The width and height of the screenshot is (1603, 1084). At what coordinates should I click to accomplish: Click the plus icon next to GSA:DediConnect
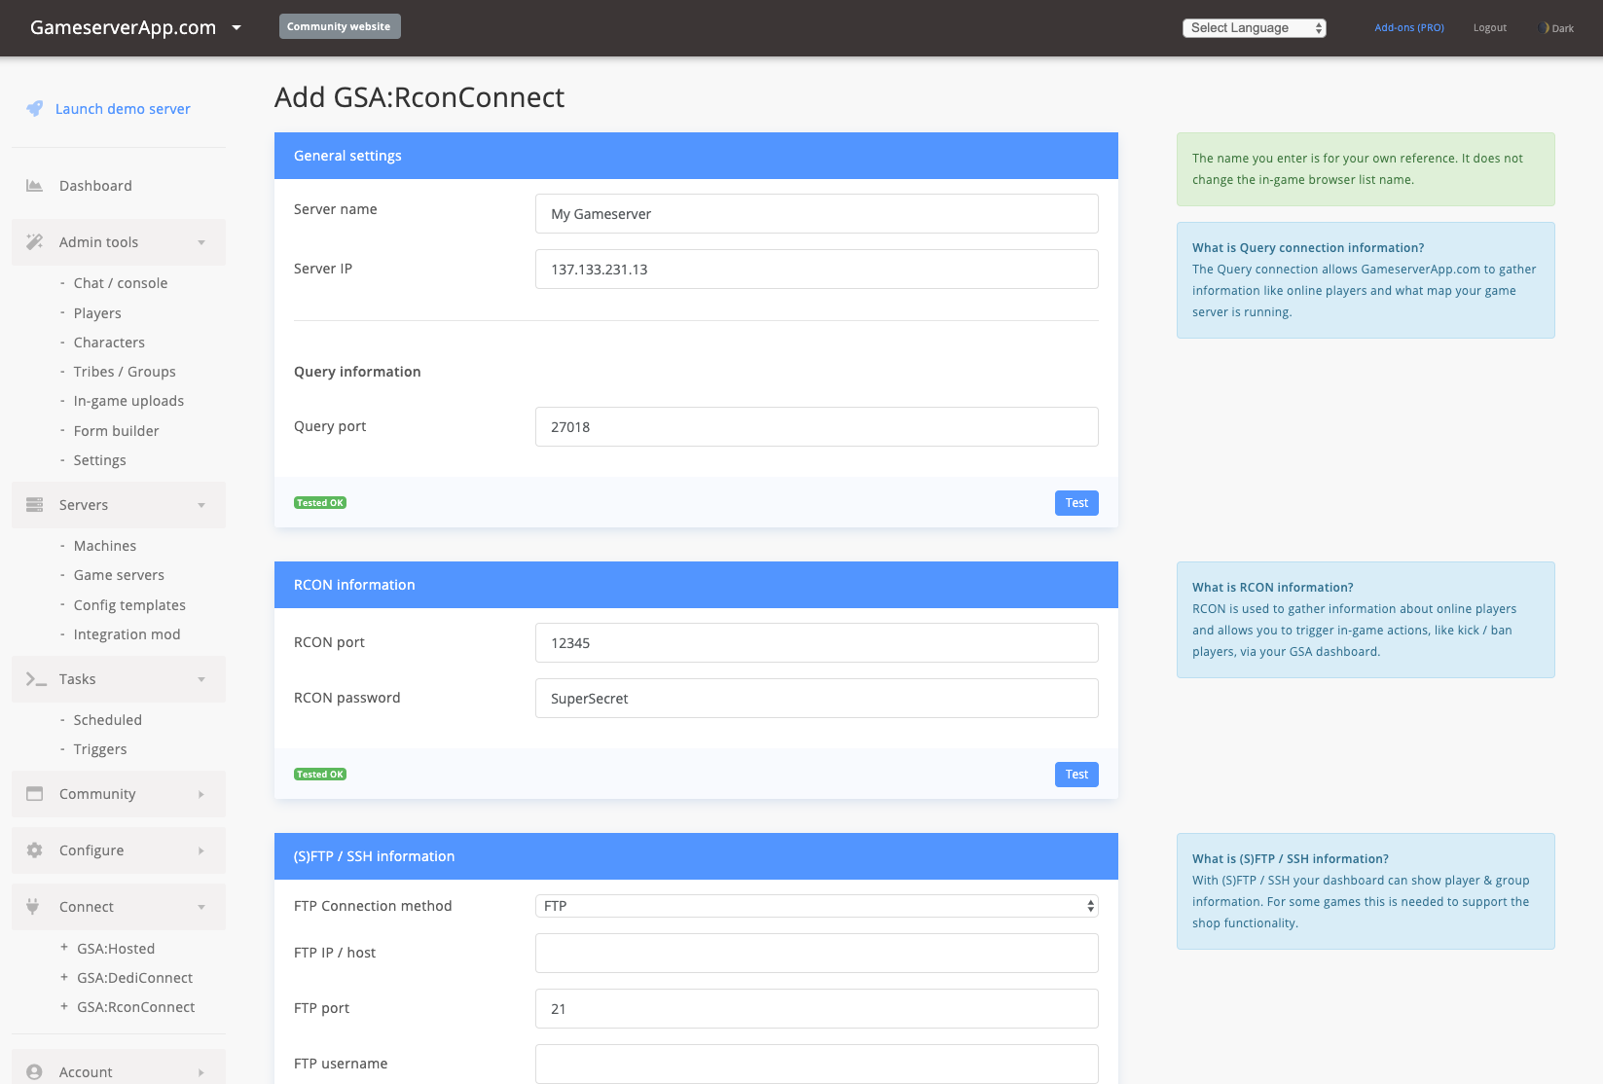(64, 977)
